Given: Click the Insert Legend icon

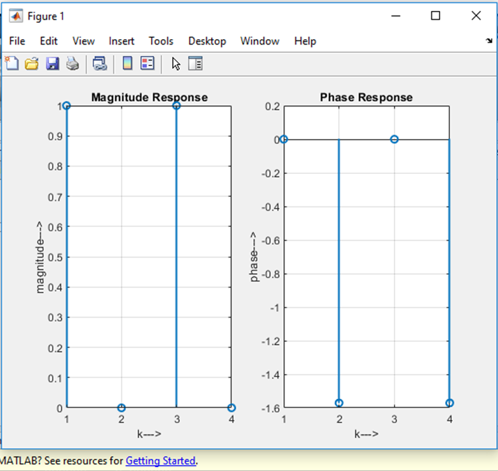Looking at the screenshot, I should point(148,63).
